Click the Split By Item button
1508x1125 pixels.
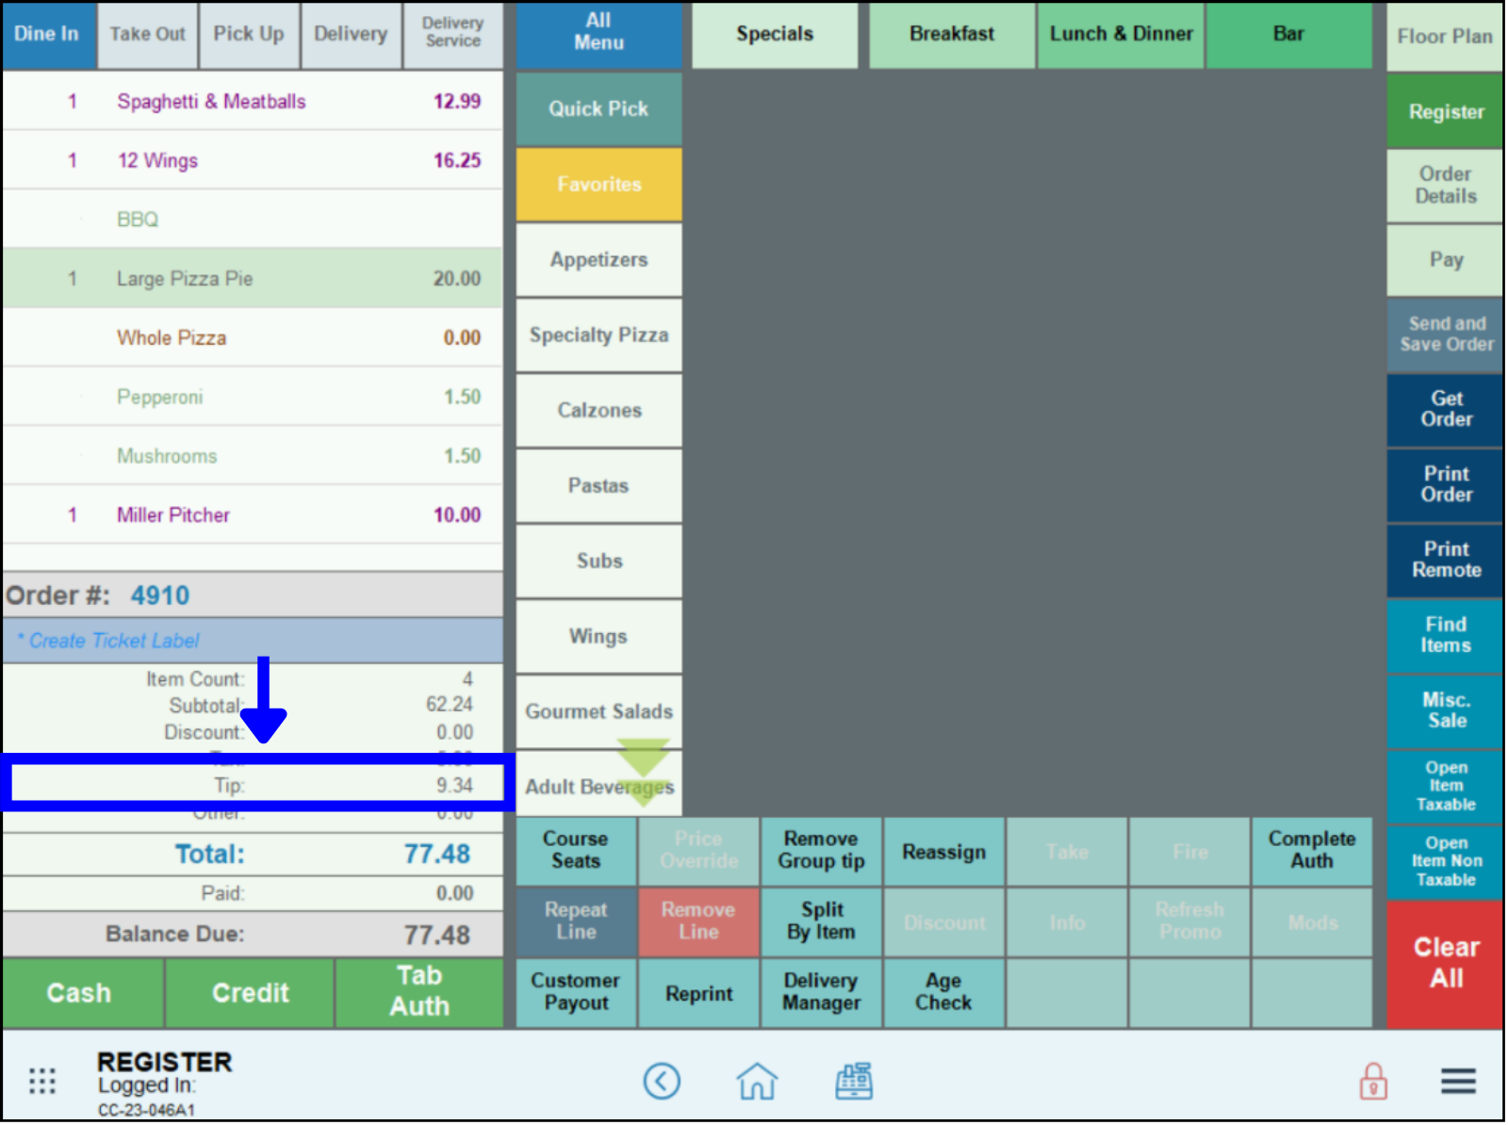point(821,922)
